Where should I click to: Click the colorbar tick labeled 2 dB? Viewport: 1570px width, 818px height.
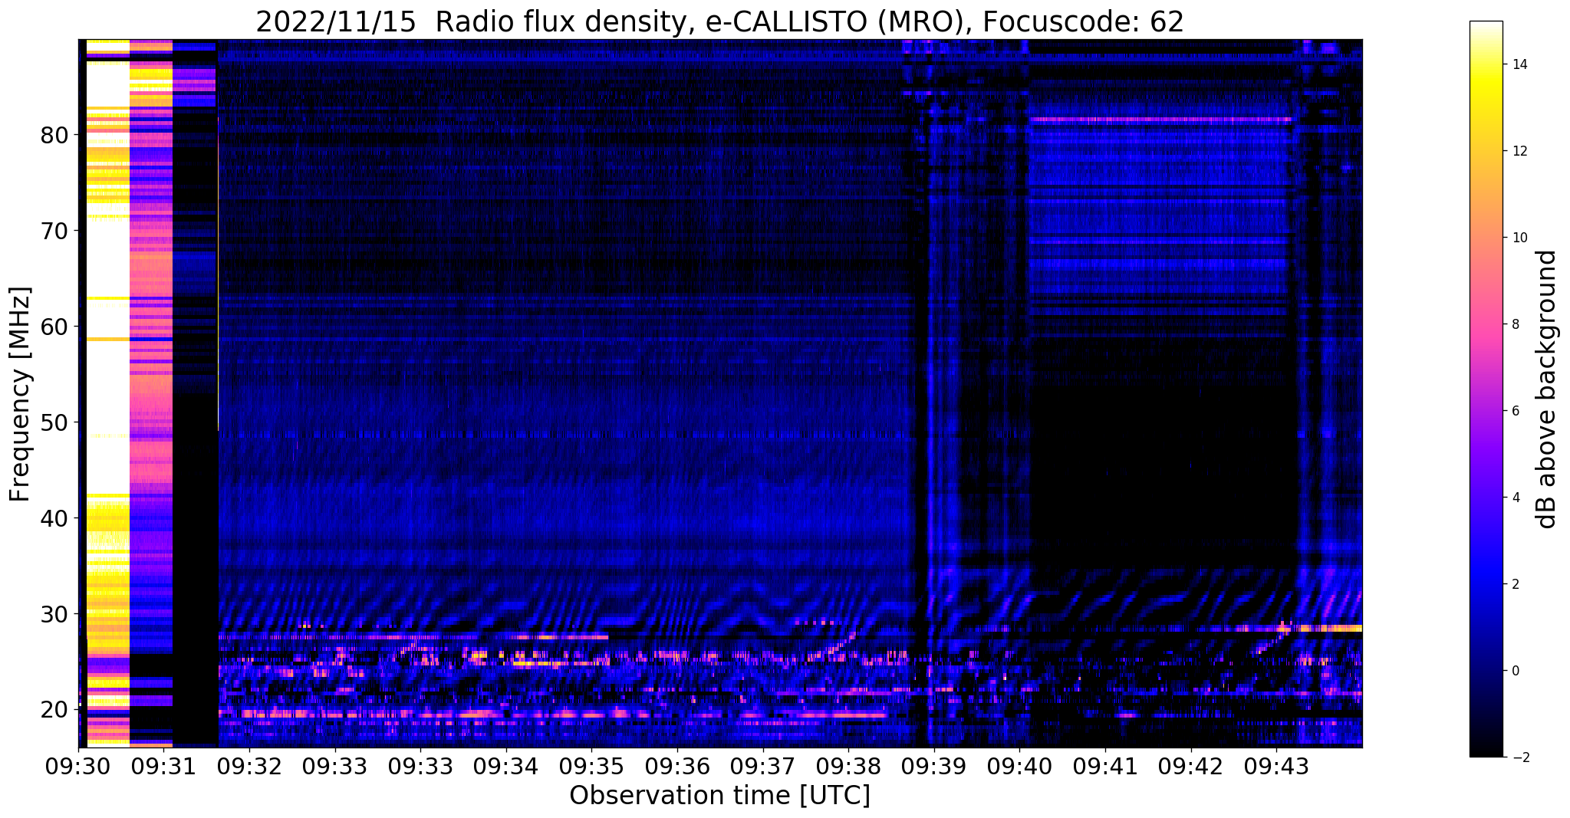(x=1514, y=584)
